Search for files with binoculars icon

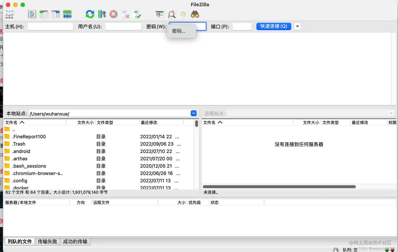(195, 14)
